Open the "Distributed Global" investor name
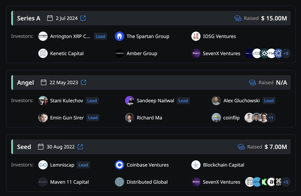This screenshot has width=301, height=196. click(147, 182)
